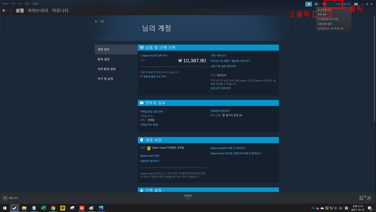Viewport: 376px width, 212px height.
Task: Open the 도움말 menu
Action: tap(35, 4)
